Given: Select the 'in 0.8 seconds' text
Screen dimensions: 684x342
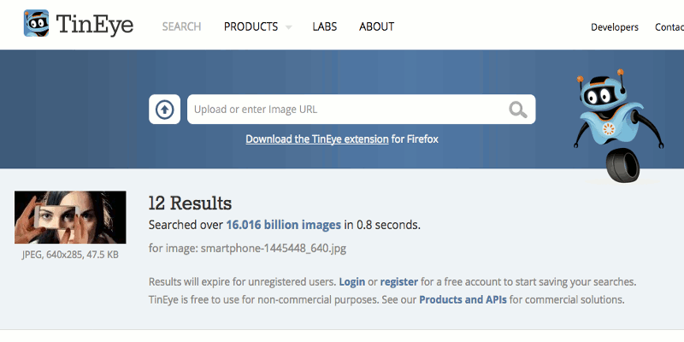Looking at the screenshot, I should (x=382, y=225).
